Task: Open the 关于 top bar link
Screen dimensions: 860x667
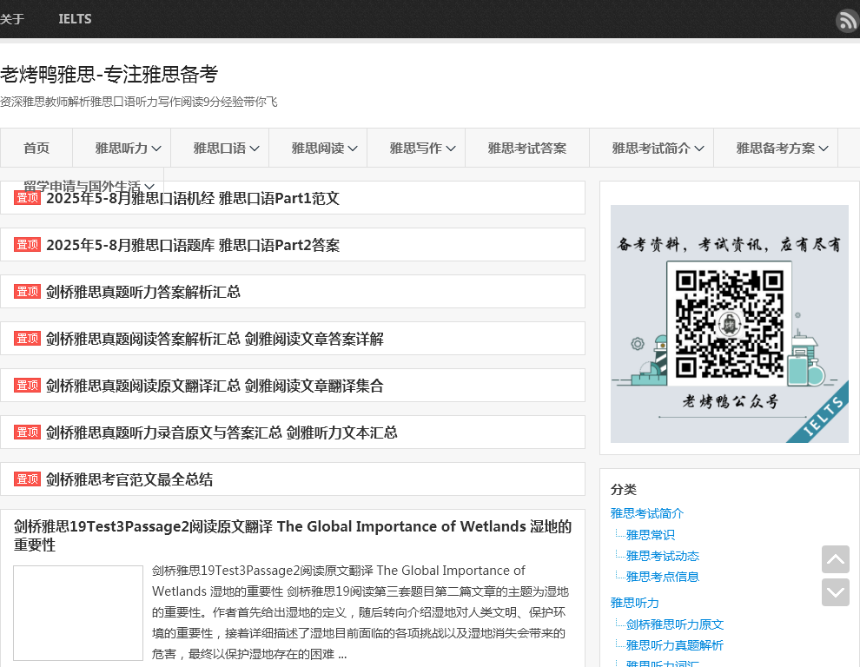Action: (x=12, y=19)
